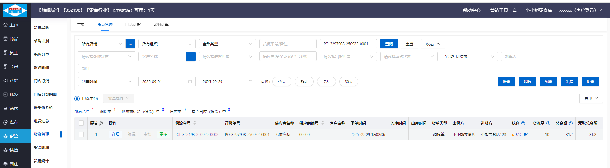Switch to the 门店订货 tab
This screenshot has width=610, height=168.
(133, 25)
